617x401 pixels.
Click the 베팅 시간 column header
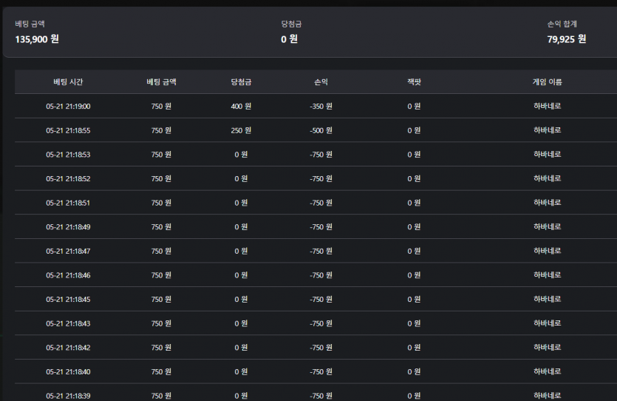click(68, 82)
